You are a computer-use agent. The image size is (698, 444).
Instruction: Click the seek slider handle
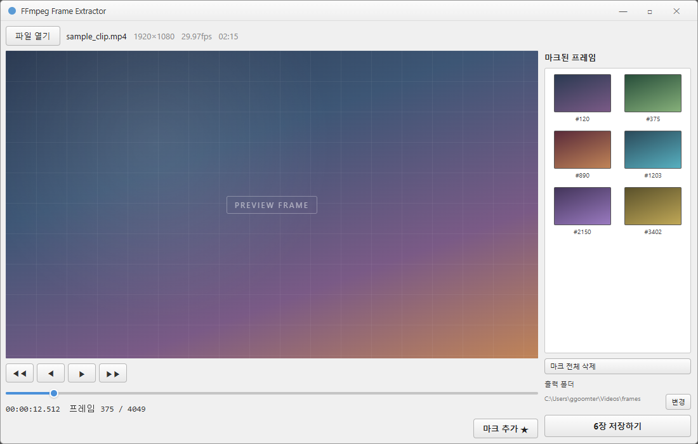click(54, 393)
